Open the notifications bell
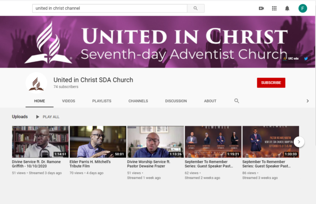 [x=287, y=8]
